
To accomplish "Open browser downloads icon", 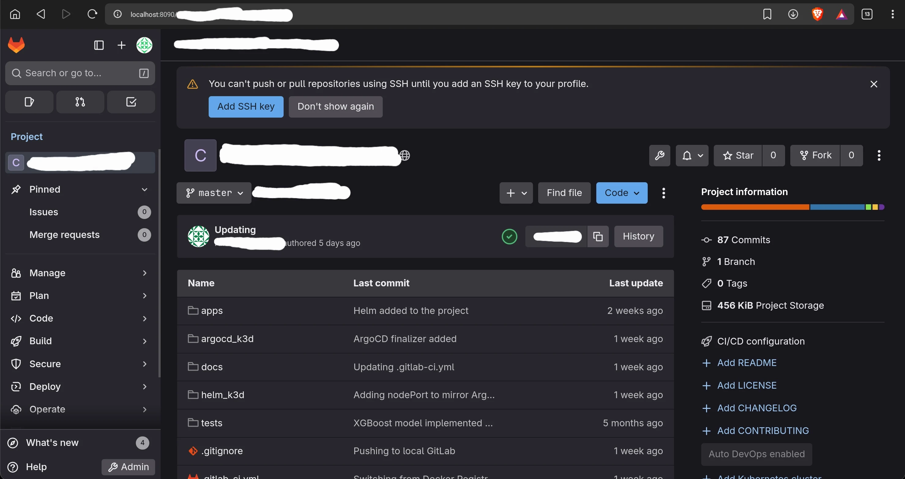I will 793,14.
